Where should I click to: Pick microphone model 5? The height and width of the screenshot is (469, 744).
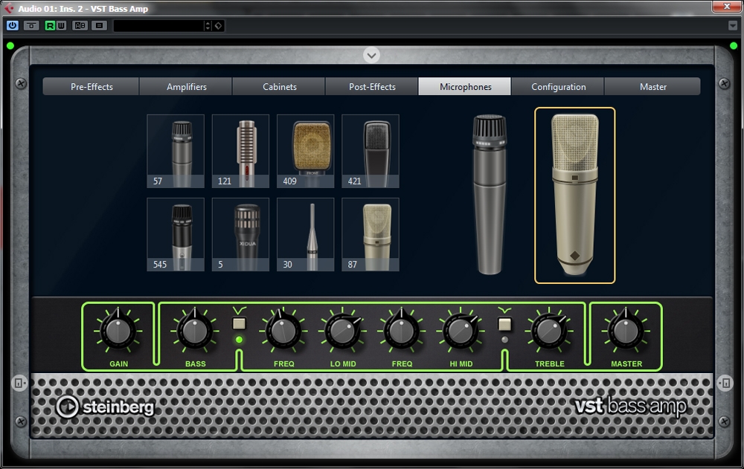240,235
